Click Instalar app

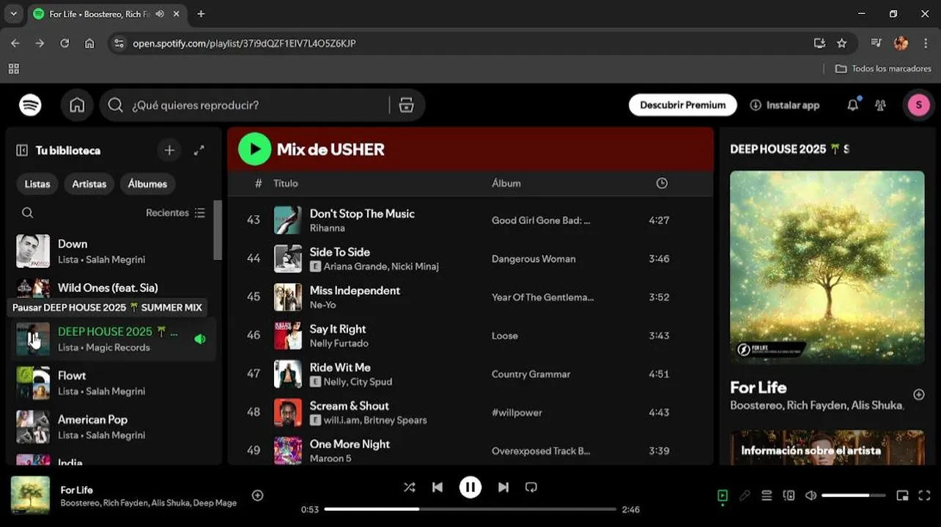(784, 105)
